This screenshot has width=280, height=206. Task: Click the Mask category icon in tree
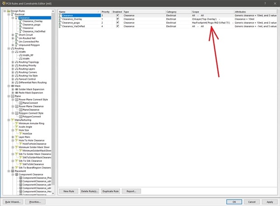tap(13, 86)
